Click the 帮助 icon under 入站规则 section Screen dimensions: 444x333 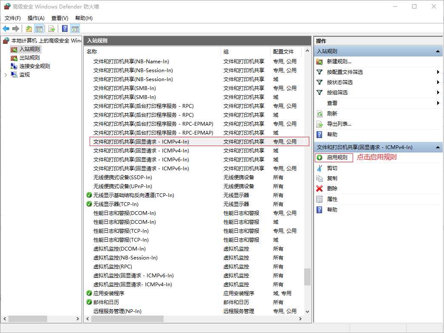coord(320,134)
